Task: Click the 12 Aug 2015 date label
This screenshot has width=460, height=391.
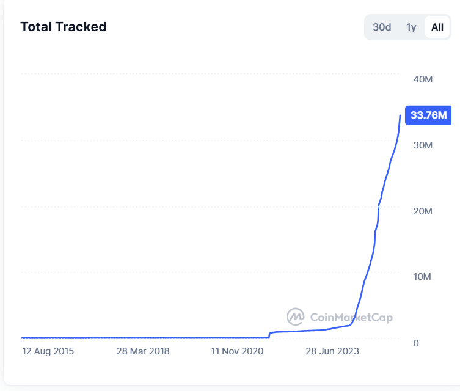Action: pos(48,351)
